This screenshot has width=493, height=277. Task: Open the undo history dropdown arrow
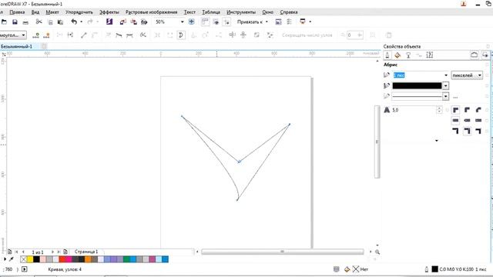click(81, 22)
